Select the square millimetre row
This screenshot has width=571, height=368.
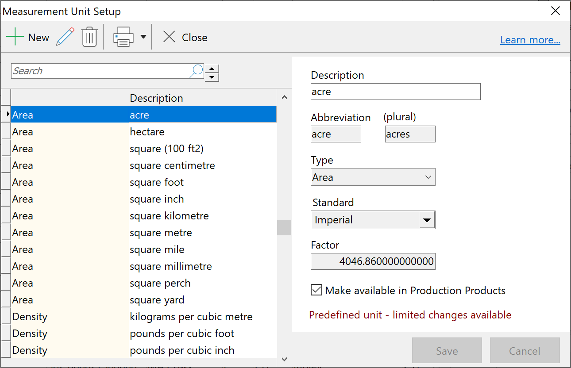click(x=144, y=266)
